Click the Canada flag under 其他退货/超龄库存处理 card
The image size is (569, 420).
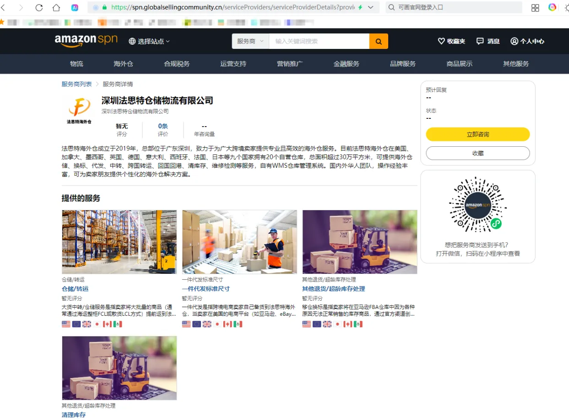click(x=348, y=324)
